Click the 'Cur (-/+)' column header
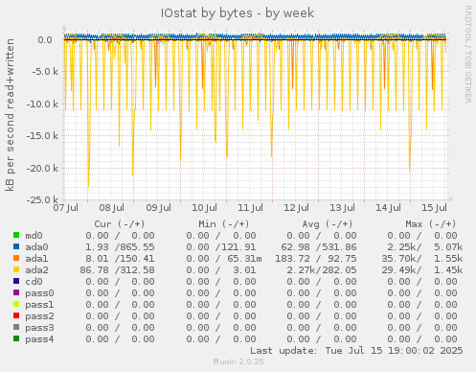476x372 pixels. tap(120, 224)
